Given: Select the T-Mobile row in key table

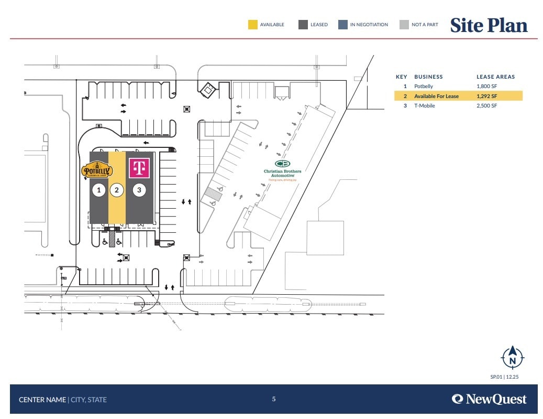Looking at the screenshot, I should pos(458,106).
